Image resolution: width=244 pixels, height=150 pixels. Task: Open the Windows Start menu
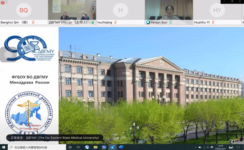tap(4, 147)
